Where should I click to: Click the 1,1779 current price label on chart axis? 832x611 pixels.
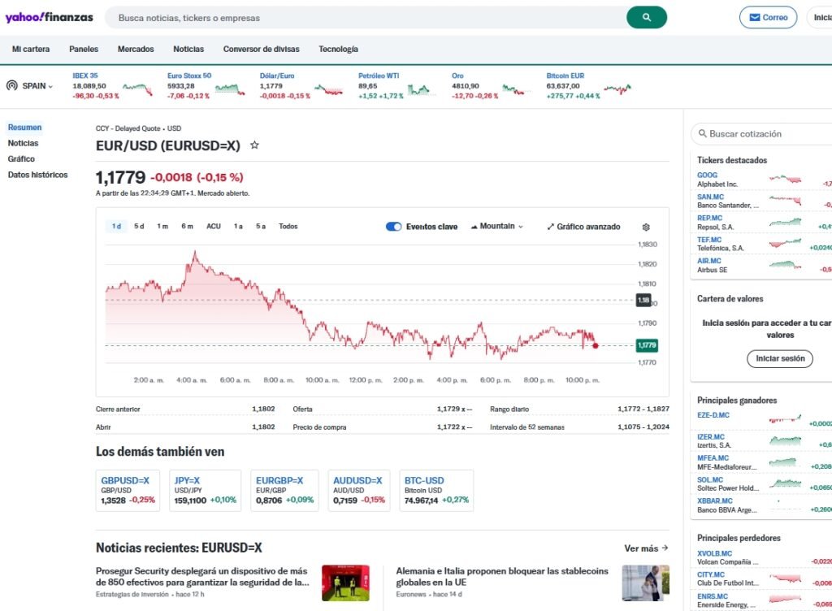pos(647,345)
